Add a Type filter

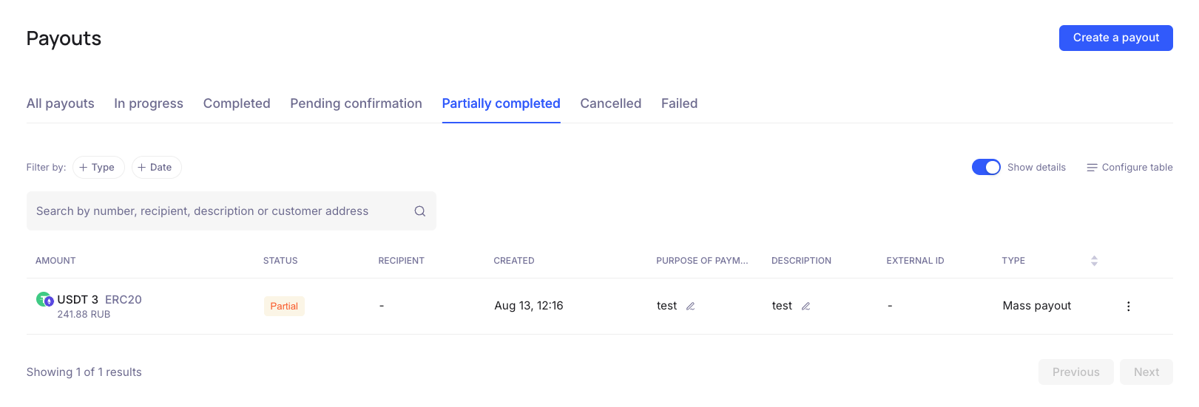[98, 168]
